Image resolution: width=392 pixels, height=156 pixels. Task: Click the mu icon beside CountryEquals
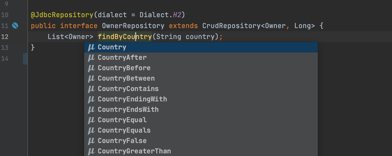tap(91, 131)
